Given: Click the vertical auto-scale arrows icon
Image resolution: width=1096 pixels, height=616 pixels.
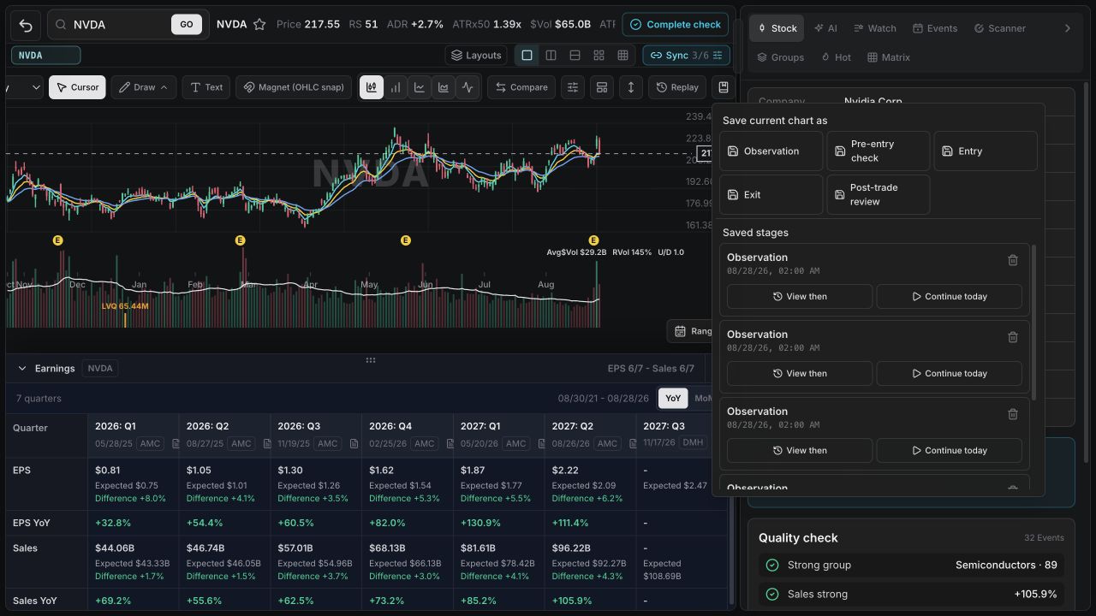Looking at the screenshot, I should (x=631, y=87).
